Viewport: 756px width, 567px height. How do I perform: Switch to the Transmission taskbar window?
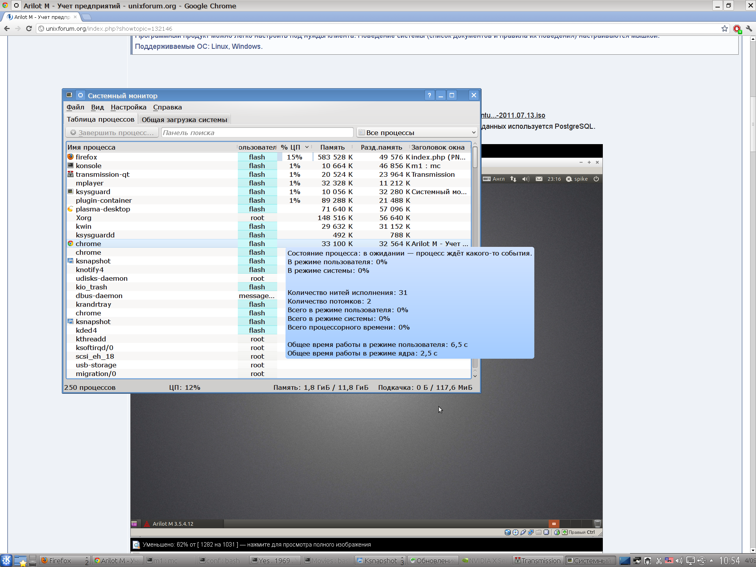click(x=537, y=560)
